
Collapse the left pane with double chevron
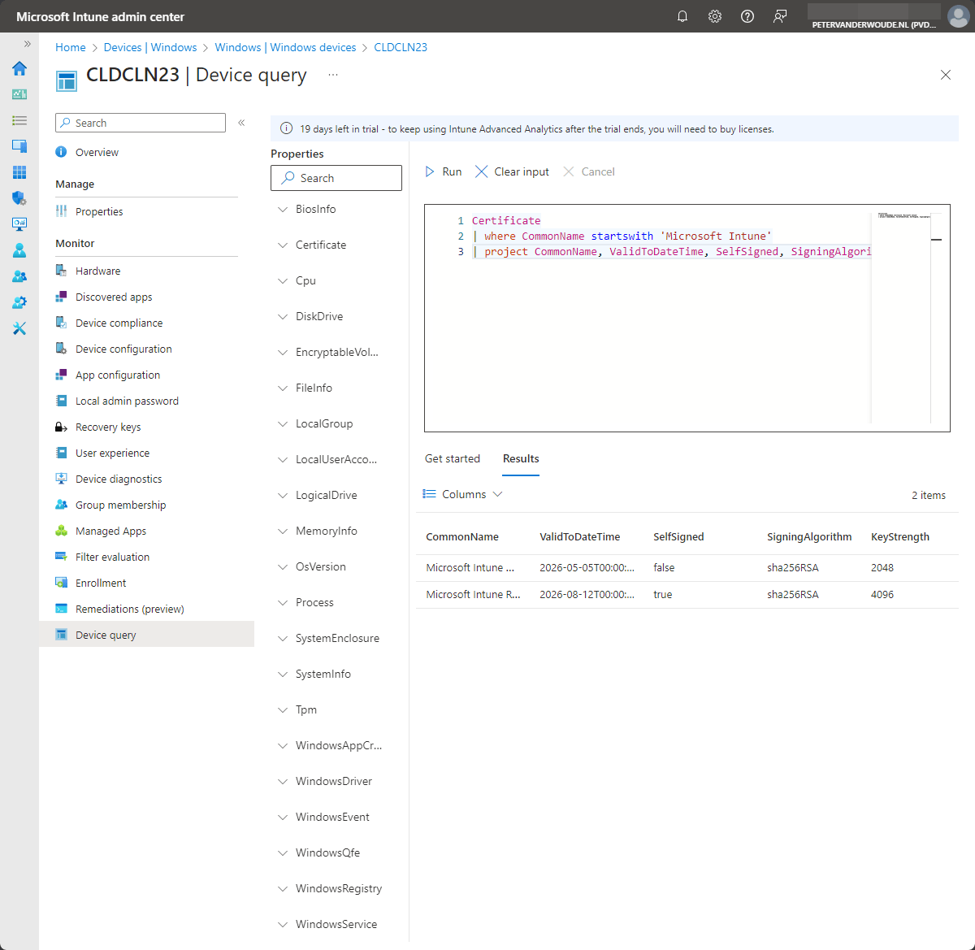pos(241,122)
